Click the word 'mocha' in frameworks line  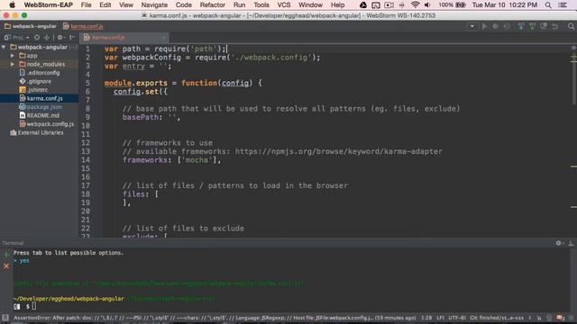point(197,160)
